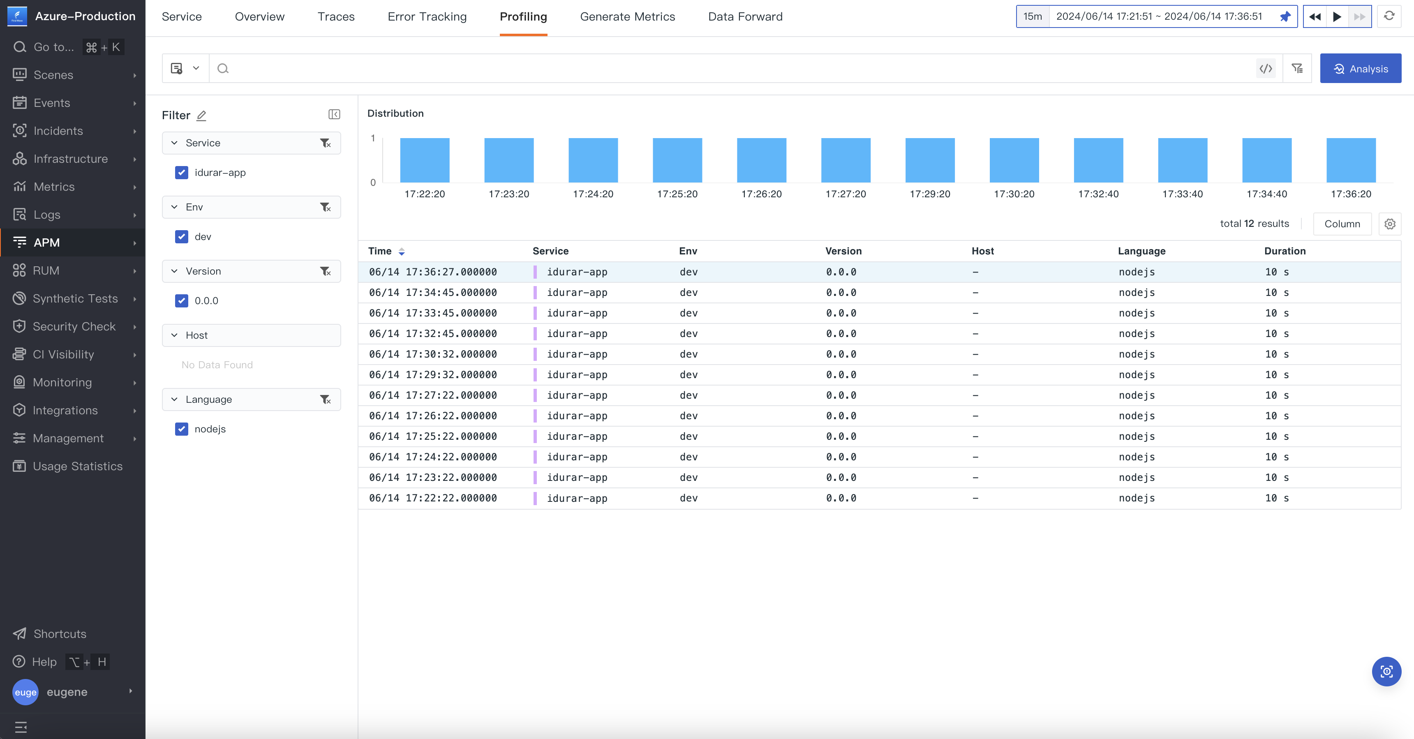Uncheck the idurar-app service checkbox

click(x=182, y=172)
